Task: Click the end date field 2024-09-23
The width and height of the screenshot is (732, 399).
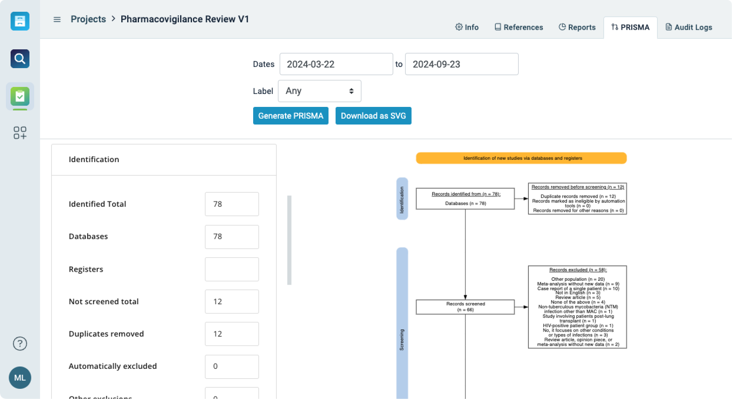Action: (461, 64)
